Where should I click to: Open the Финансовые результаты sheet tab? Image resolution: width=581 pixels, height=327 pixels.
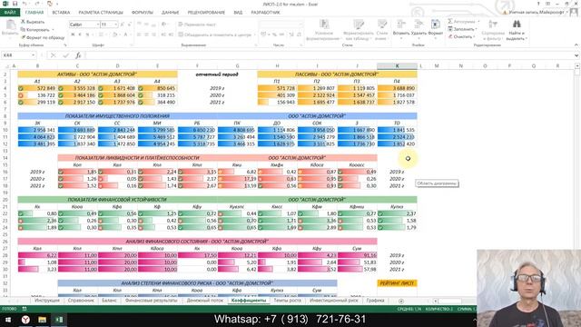click(152, 301)
